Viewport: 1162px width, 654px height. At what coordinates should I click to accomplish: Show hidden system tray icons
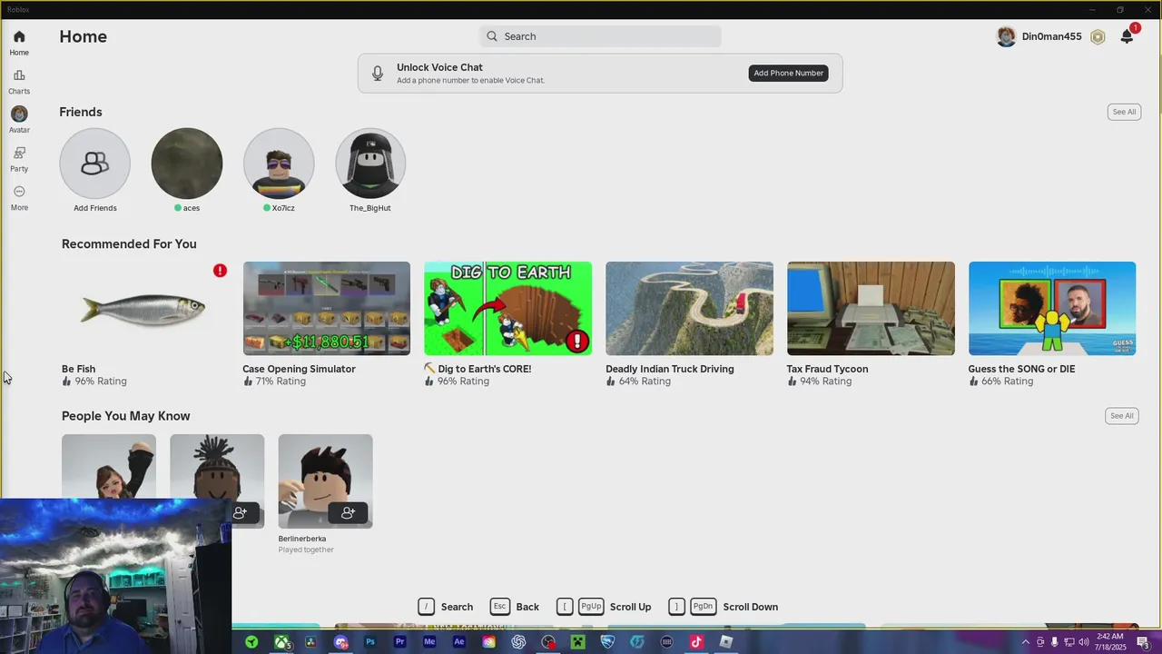tap(1026, 642)
